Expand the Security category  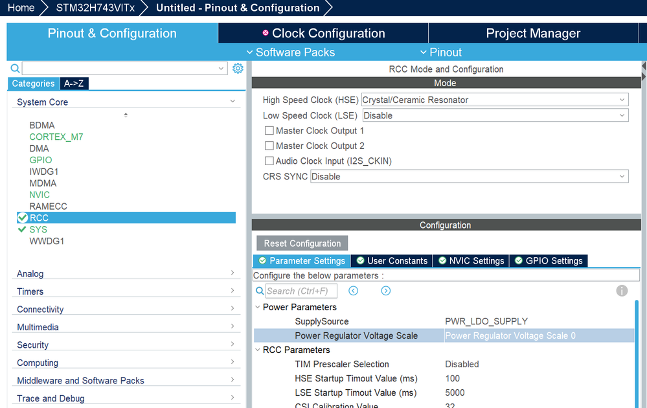coord(233,344)
